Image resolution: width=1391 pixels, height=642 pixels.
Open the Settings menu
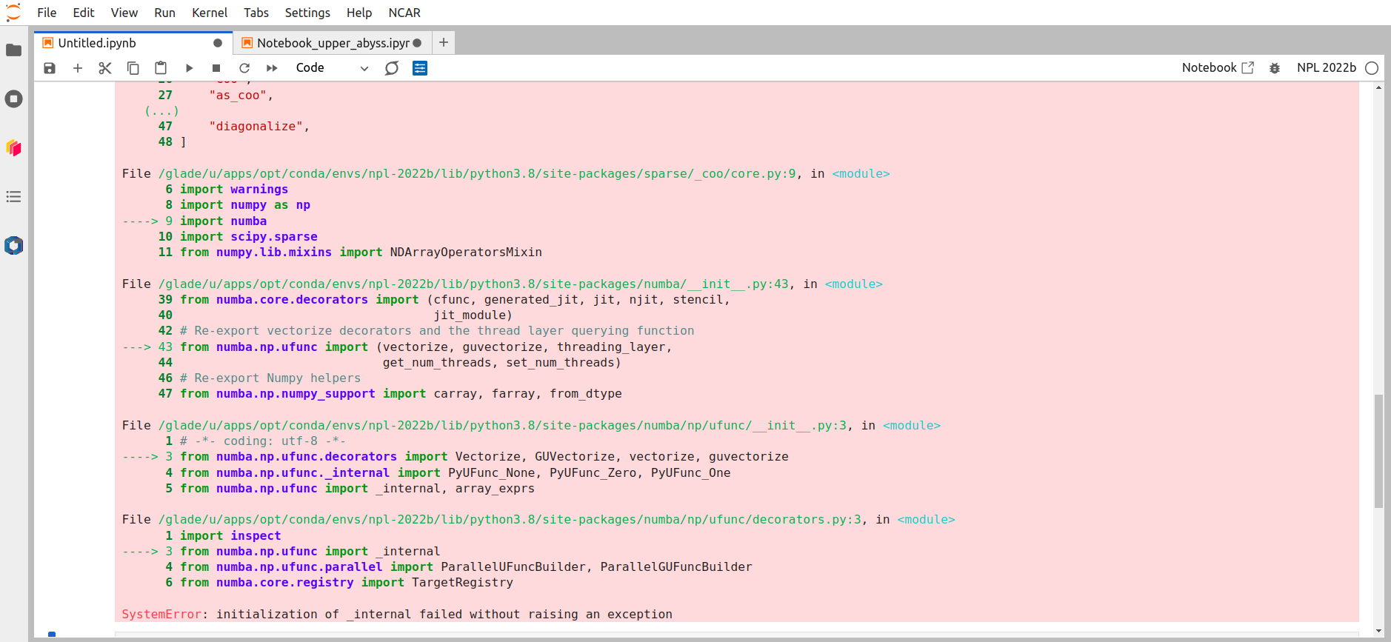click(307, 13)
